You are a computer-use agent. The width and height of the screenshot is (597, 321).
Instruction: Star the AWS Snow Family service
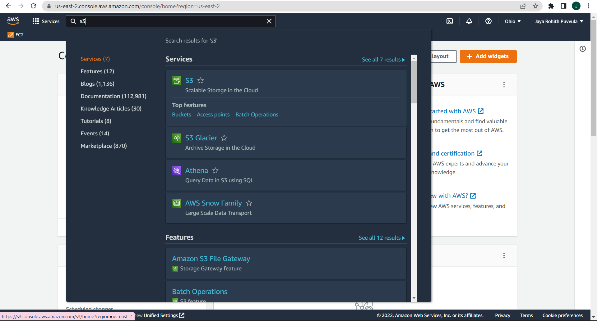pos(249,203)
